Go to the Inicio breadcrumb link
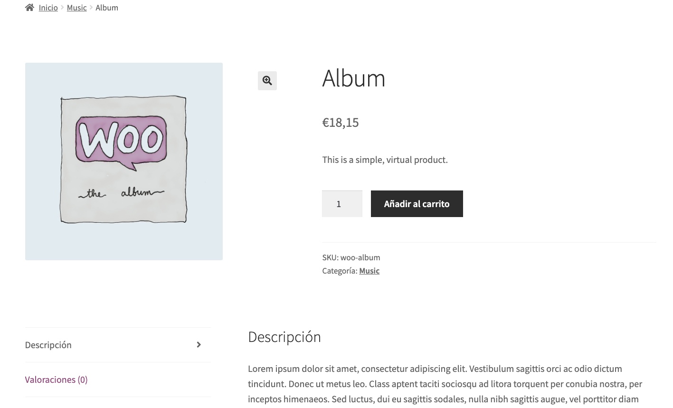673x408 pixels. click(x=48, y=8)
